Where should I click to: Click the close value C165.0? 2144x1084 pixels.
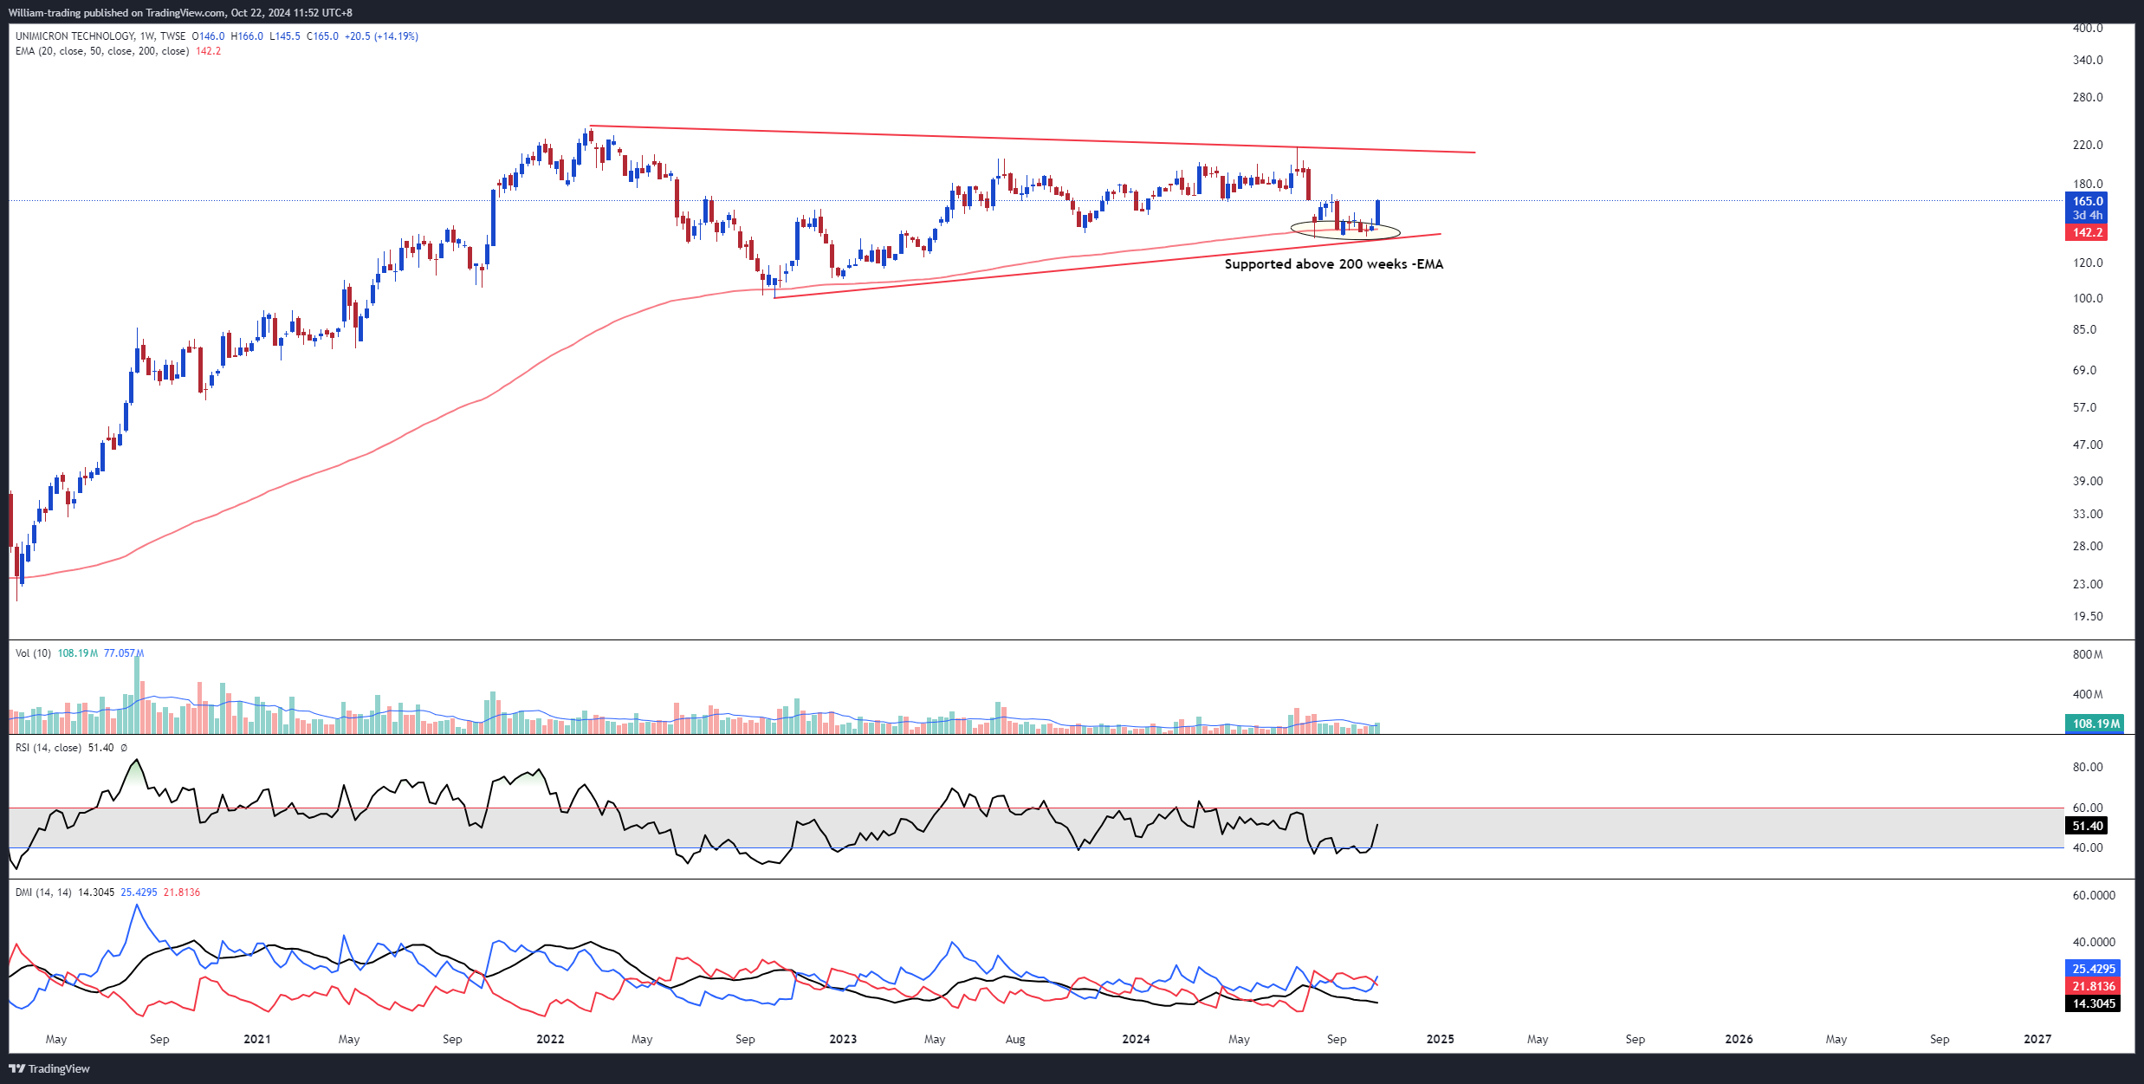coord(322,36)
